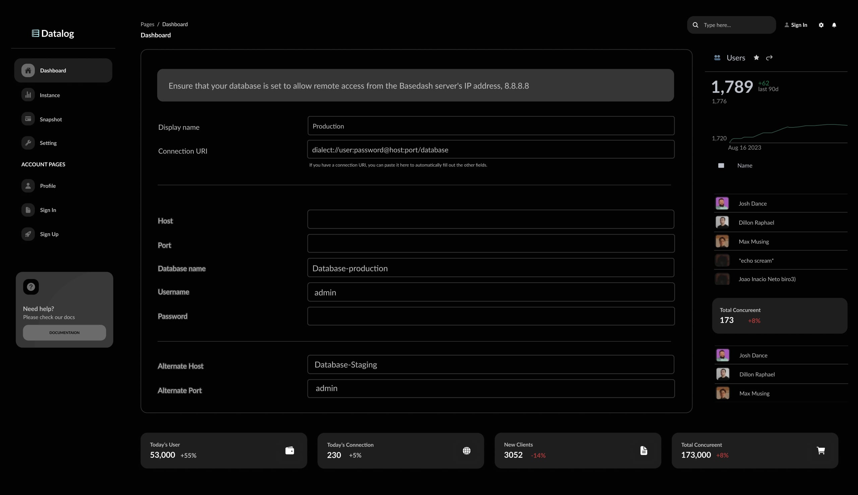This screenshot has width=858, height=495.
Task: Check the select-all checkbox above the user list
Action: coord(722,165)
